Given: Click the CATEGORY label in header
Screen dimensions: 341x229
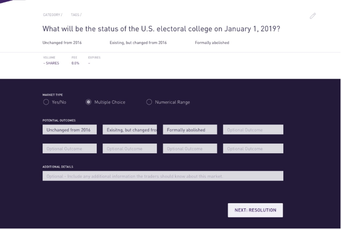Looking at the screenshot, I should coord(52,15).
